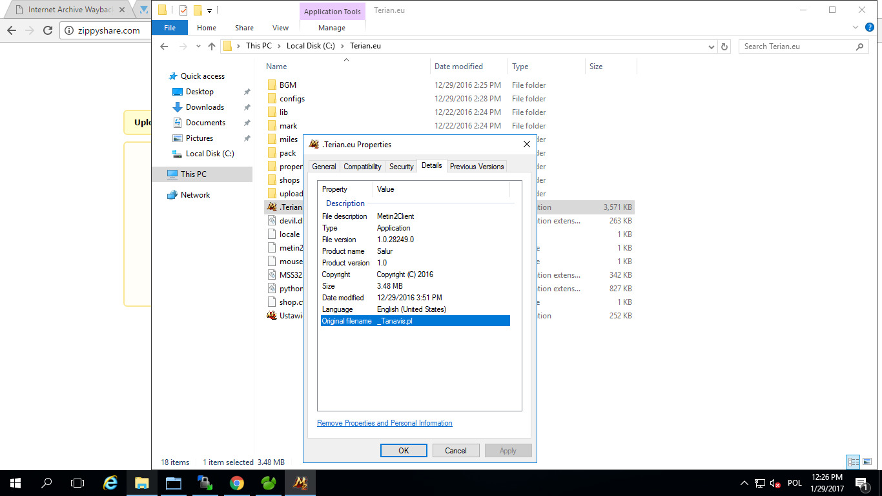The height and width of the screenshot is (496, 882).
Task: Switch to Google Chrome on the taskbar
Action: [x=237, y=482]
